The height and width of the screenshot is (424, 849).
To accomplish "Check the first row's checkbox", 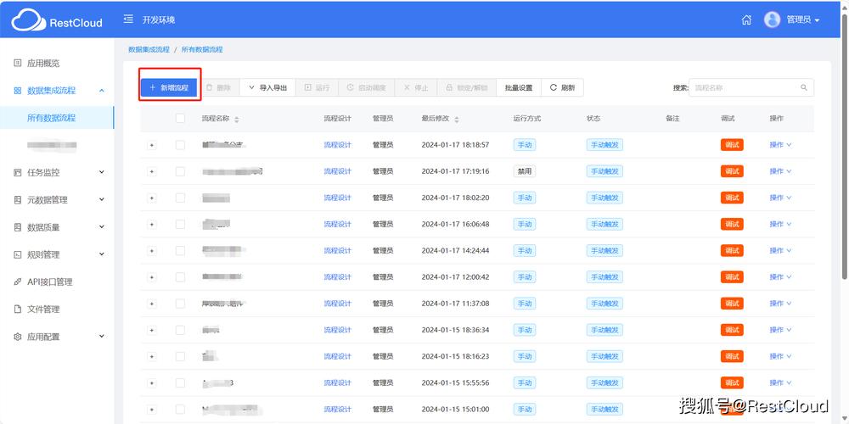I will [180, 145].
